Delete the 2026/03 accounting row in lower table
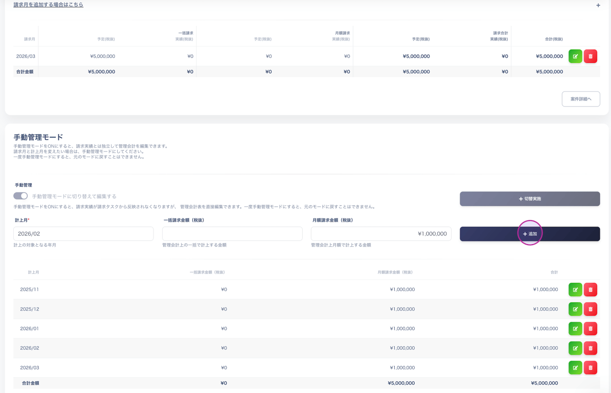Viewport: 611px width, 393px height. [591, 367]
